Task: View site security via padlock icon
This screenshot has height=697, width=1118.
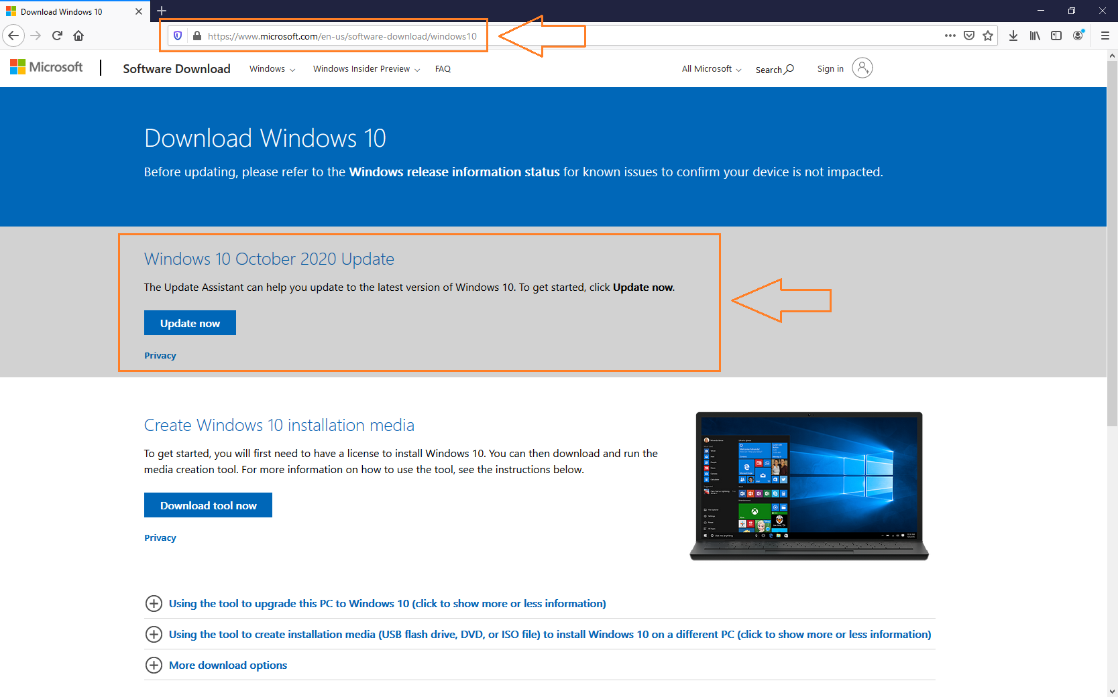Action: click(x=197, y=36)
